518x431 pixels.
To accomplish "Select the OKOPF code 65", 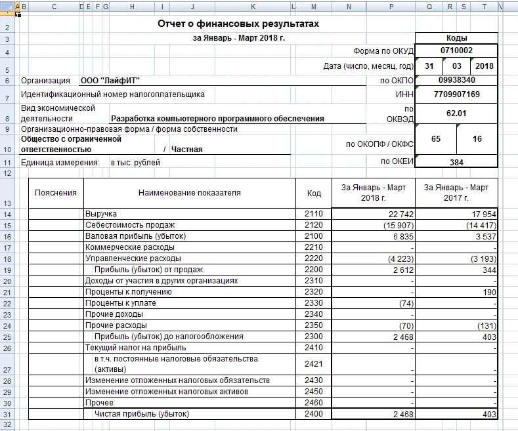I will pos(436,139).
